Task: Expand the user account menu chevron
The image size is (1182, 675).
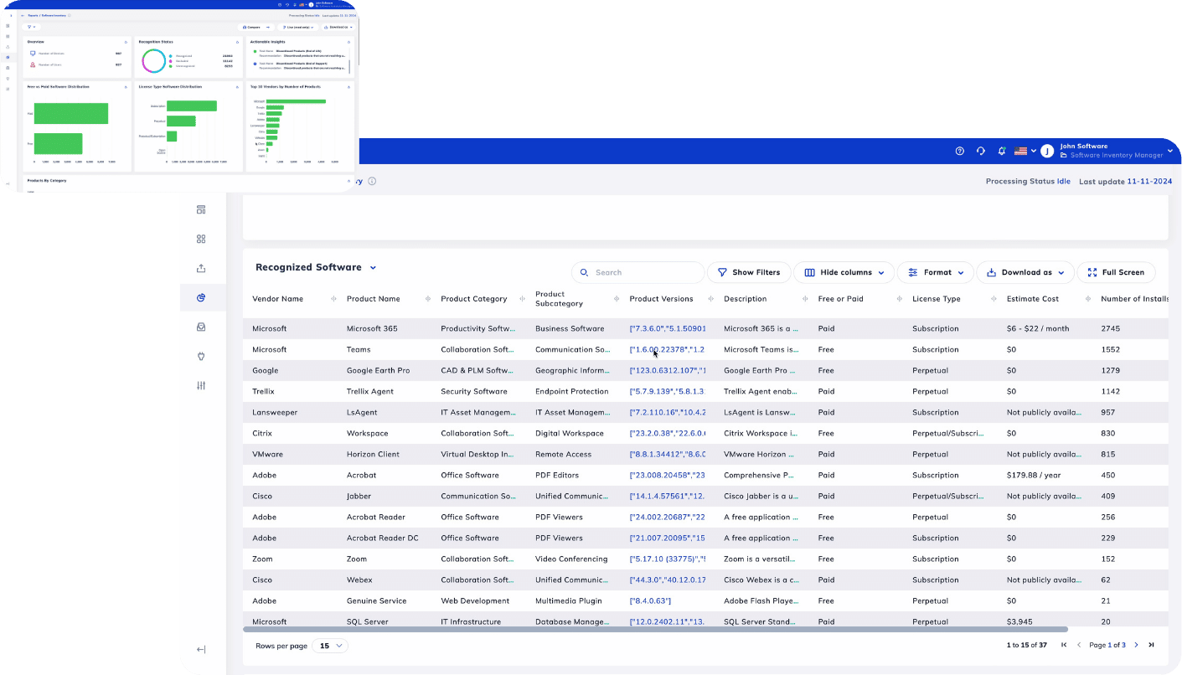Action: tap(1171, 152)
